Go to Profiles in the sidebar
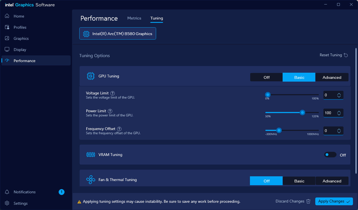 (x=36, y=27)
